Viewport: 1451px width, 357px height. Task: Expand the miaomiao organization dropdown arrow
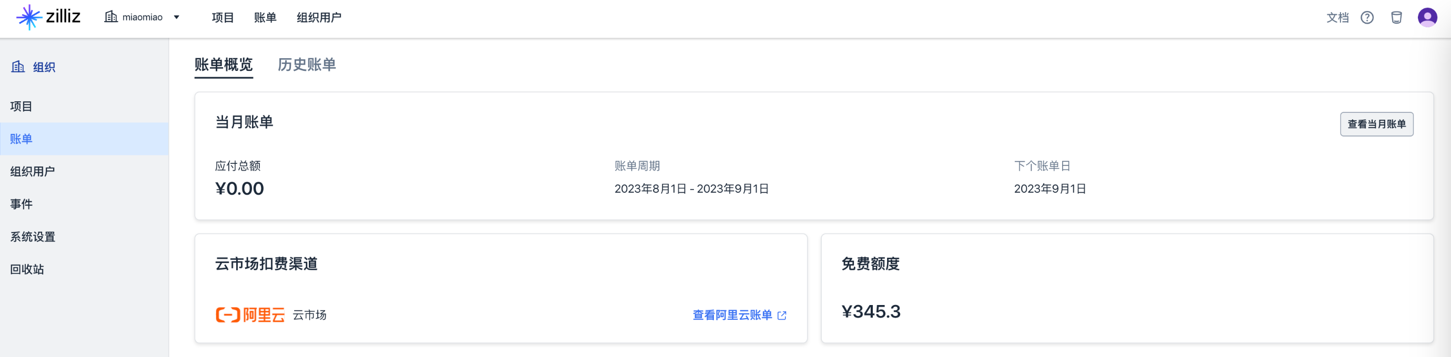point(176,17)
